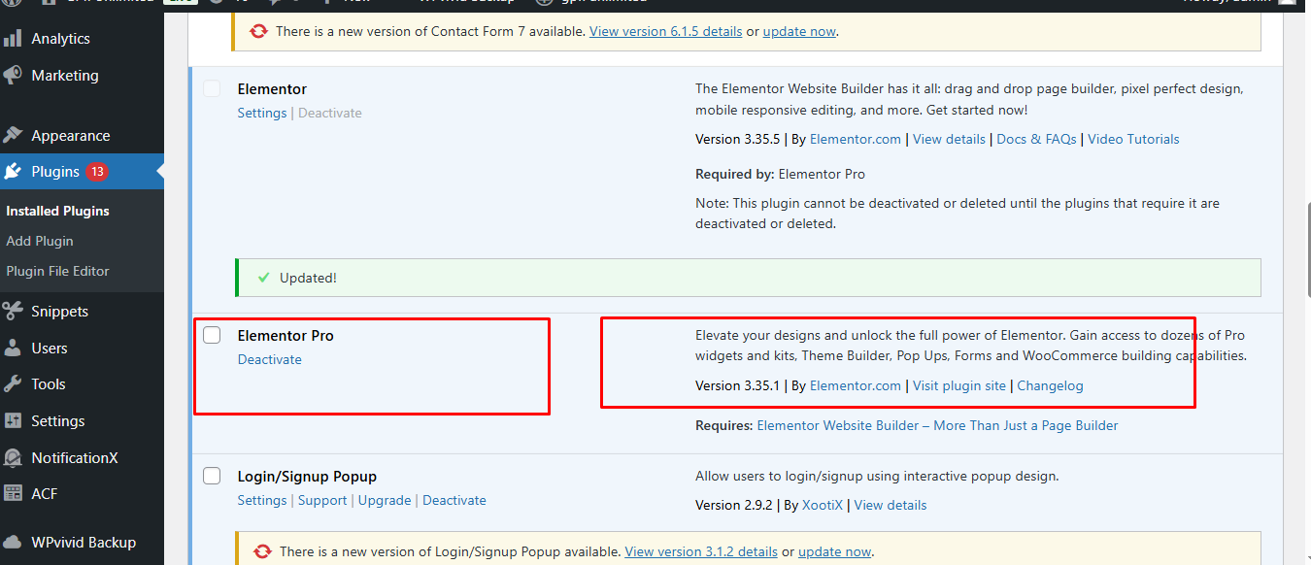Go to Installed Plugins submenu item
Image resolution: width=1311 pixels, height=565 pixels.
pos(57,211)
